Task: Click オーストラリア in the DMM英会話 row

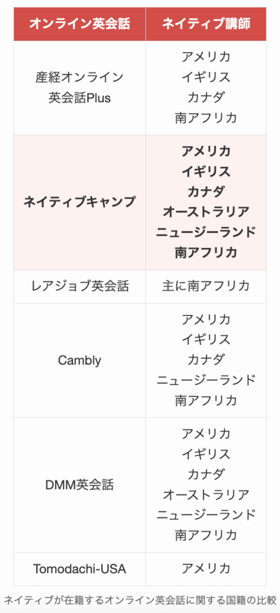Action: [x=206, y=494]
